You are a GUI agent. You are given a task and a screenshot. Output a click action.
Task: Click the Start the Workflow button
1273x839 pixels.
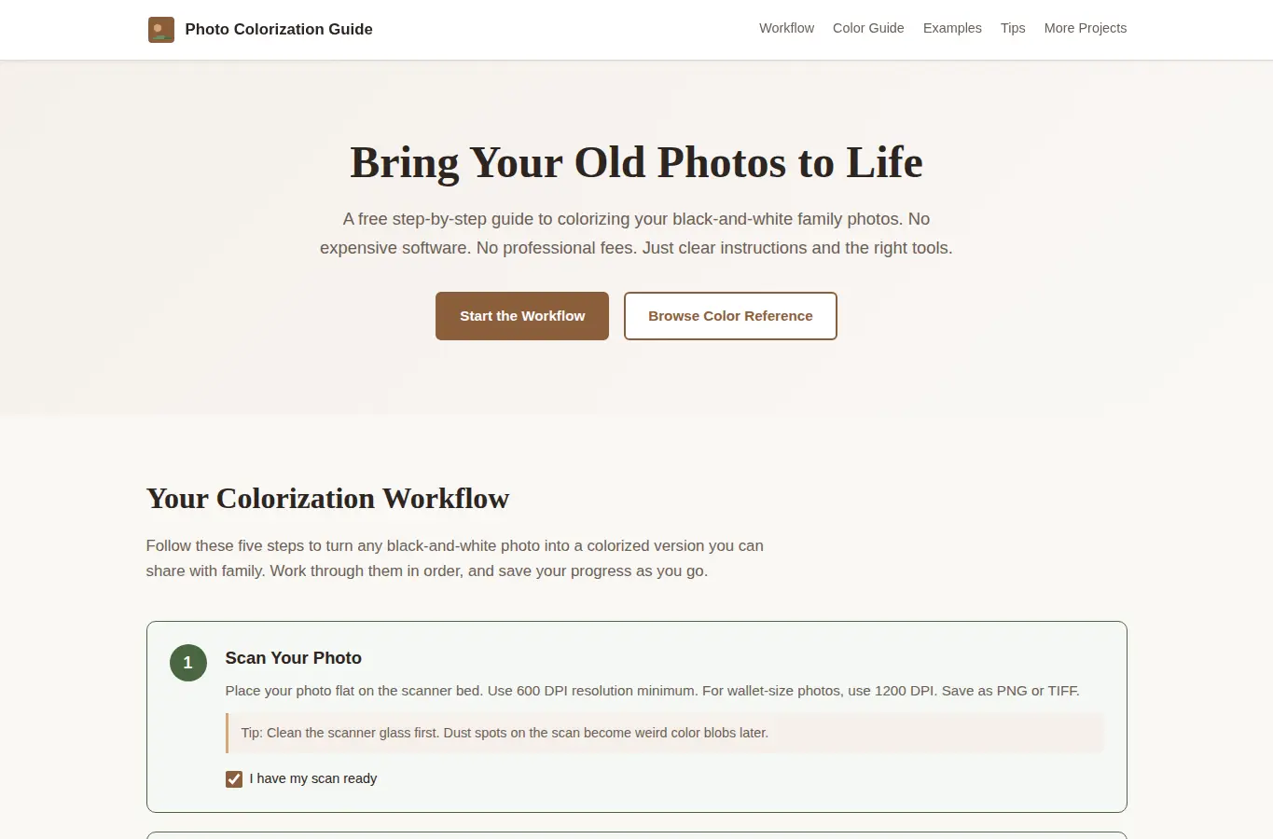pos(522,316)
